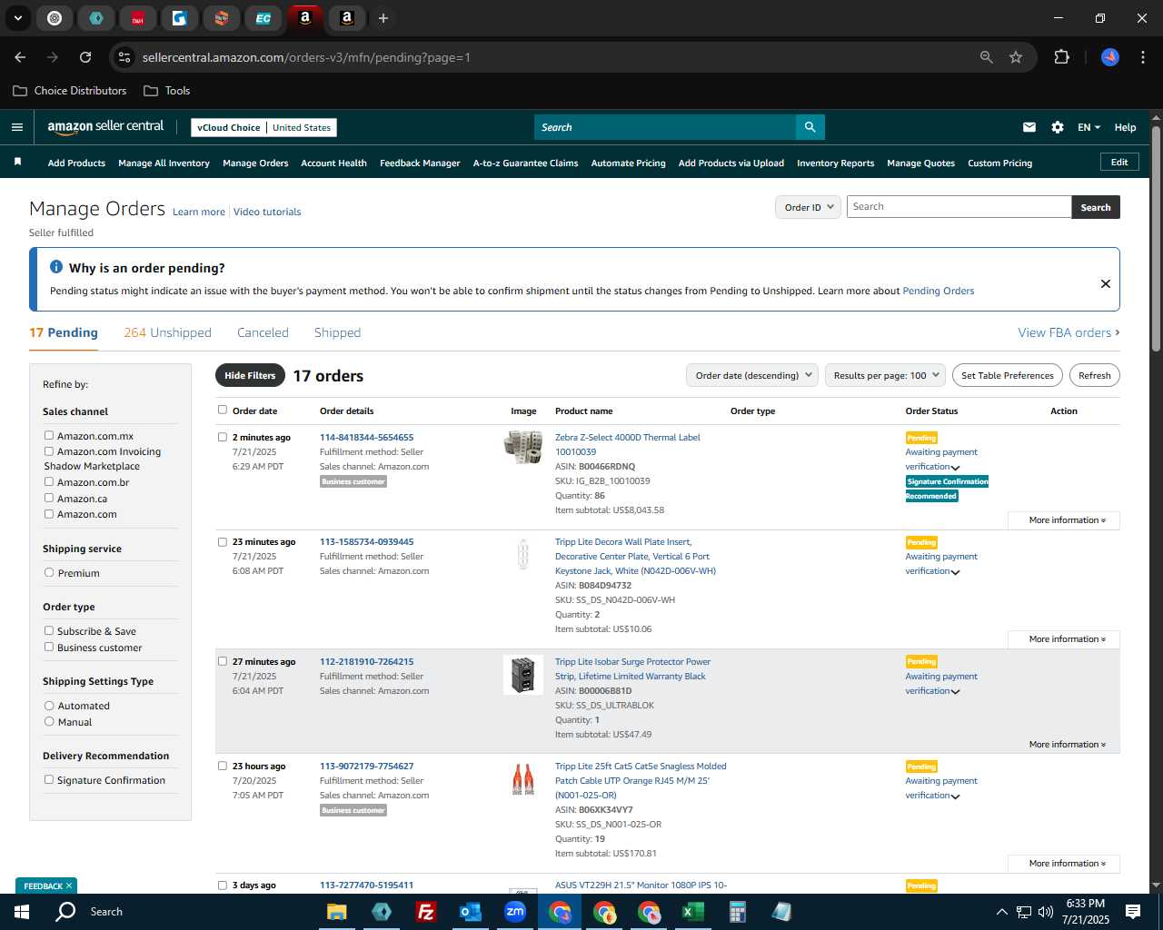Switch to the Shipped tab

tap(337, 332)
